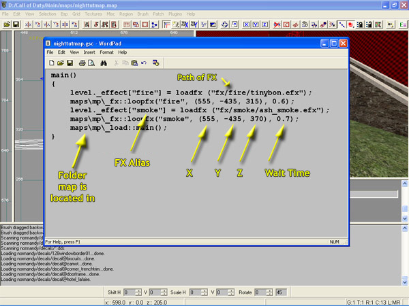
Task: Click the Scale H value field
Action: [x=196, y=292]
